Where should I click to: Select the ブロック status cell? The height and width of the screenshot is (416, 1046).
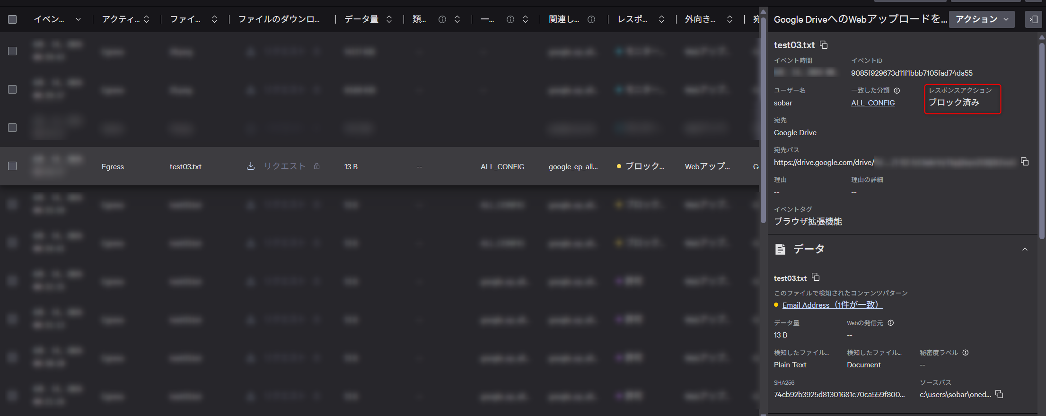coord(641,166)
